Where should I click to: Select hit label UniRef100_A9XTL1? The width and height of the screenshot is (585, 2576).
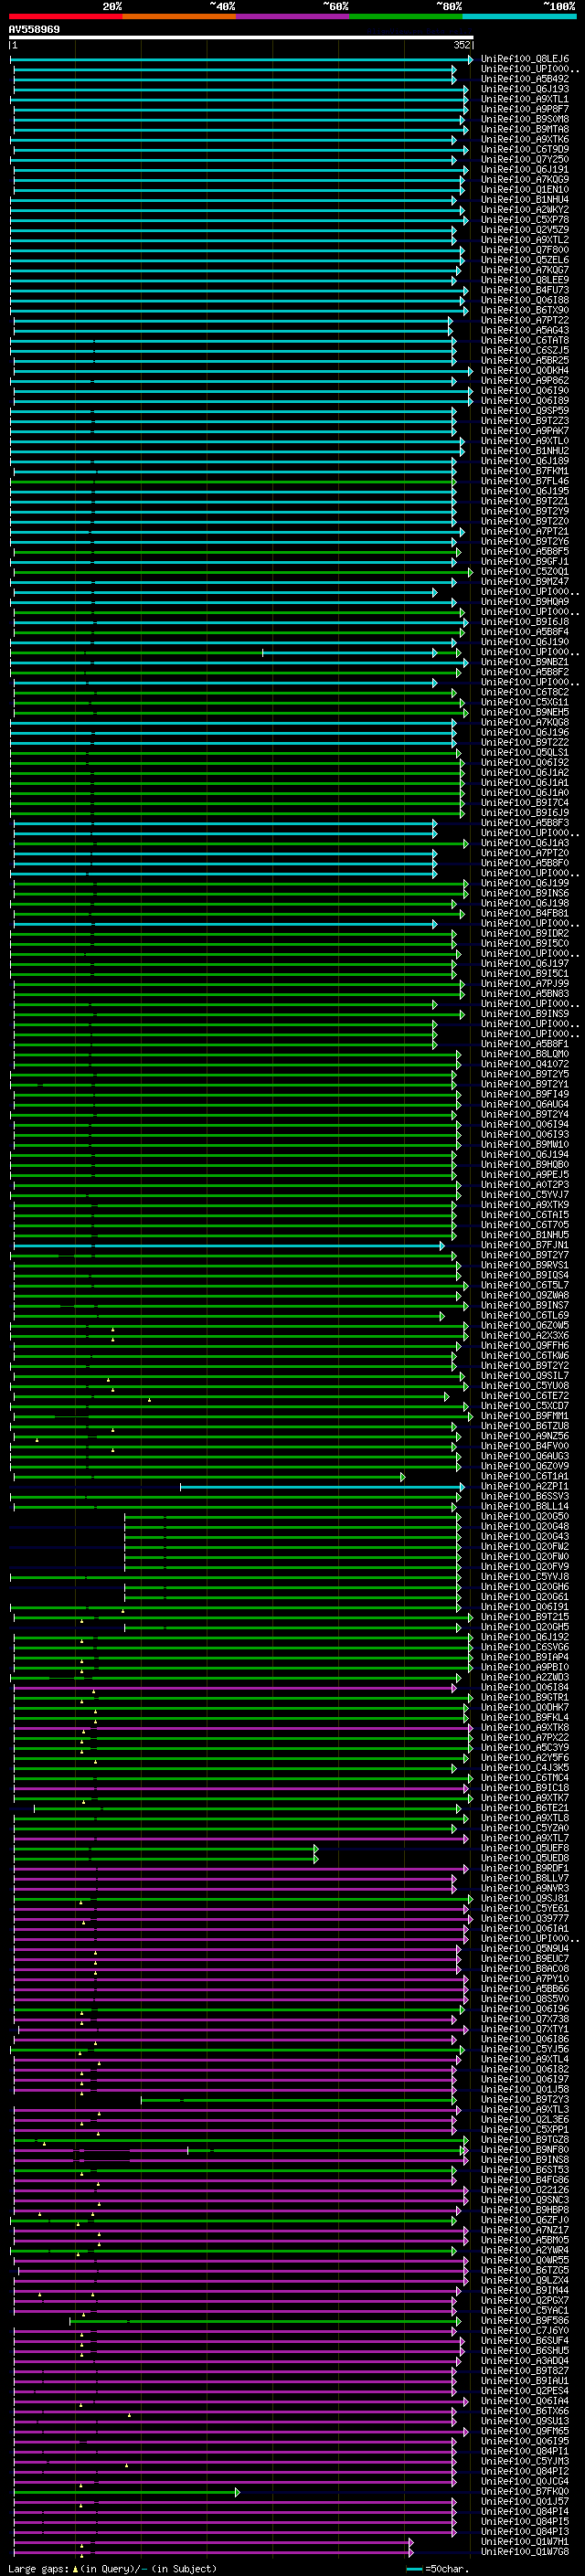coord(525,99)
